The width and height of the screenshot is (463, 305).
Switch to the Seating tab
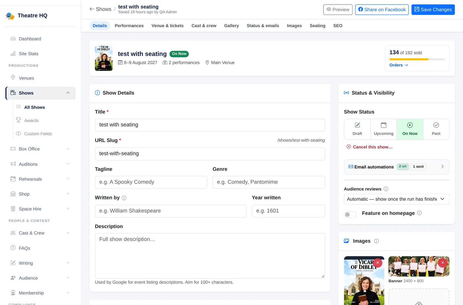pyautogui.click(x=317, y=26)
